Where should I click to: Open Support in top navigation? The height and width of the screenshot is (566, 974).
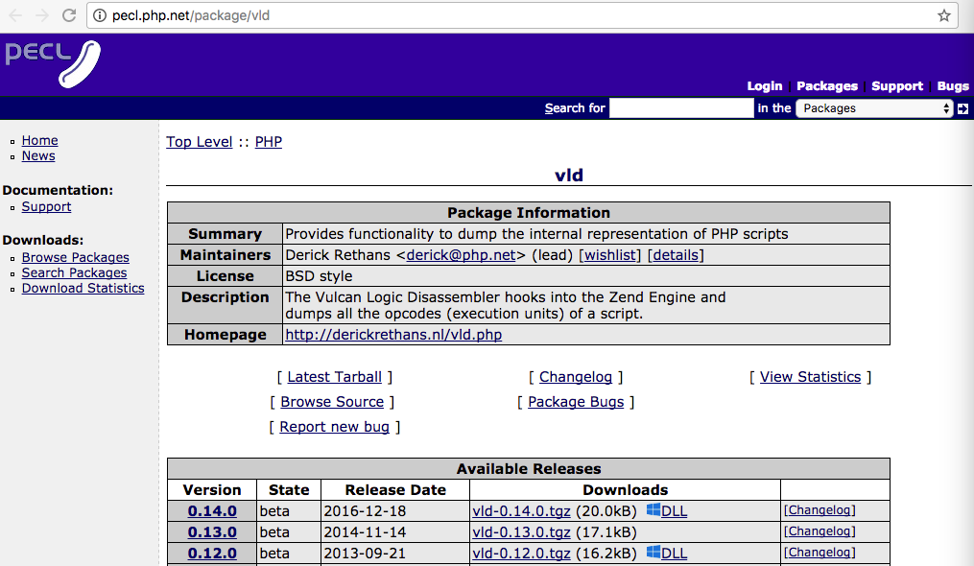click(897, 85)
